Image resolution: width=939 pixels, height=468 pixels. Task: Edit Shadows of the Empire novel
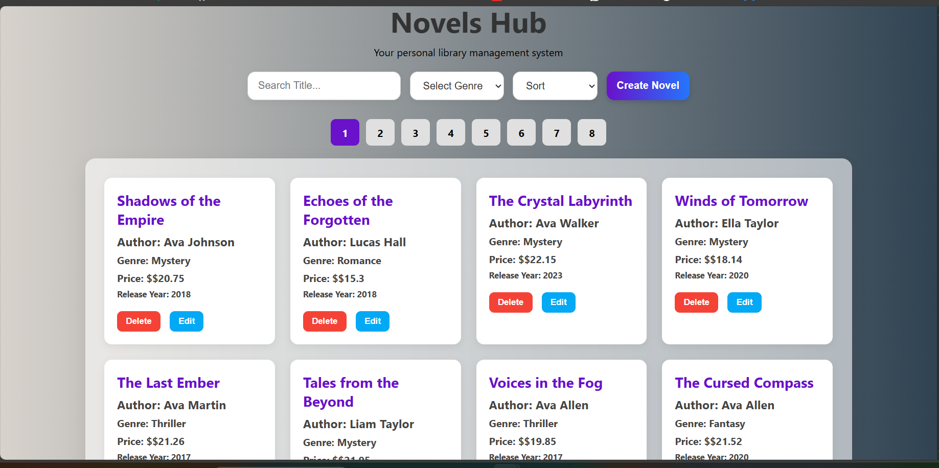[187, 321]
